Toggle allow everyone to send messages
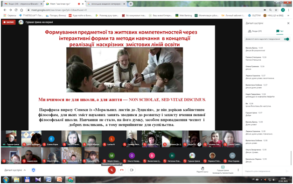 286,39
